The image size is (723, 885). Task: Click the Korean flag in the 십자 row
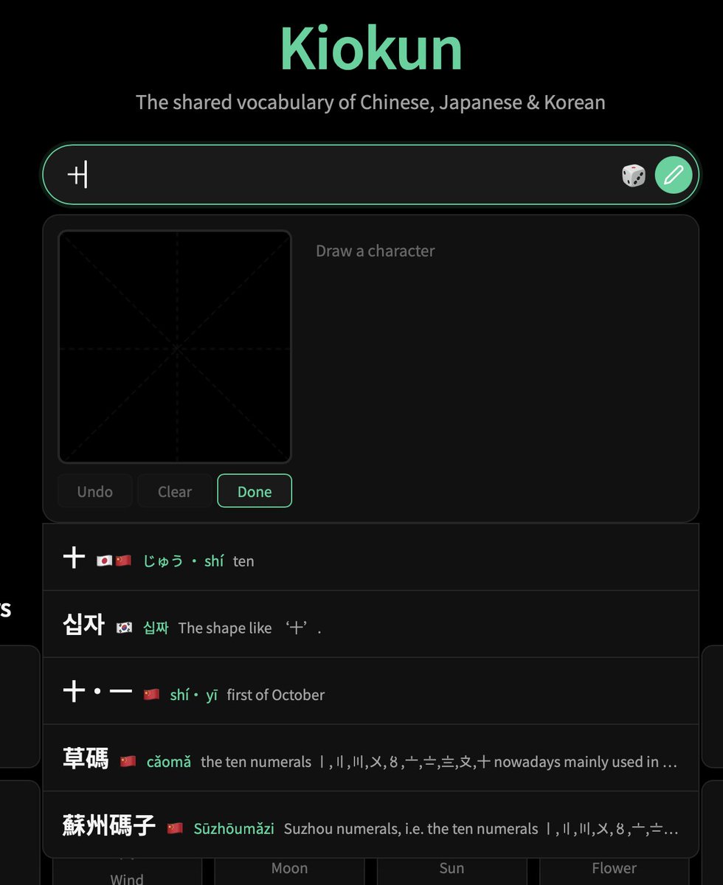pyautogui.click(x=124, y=628)
